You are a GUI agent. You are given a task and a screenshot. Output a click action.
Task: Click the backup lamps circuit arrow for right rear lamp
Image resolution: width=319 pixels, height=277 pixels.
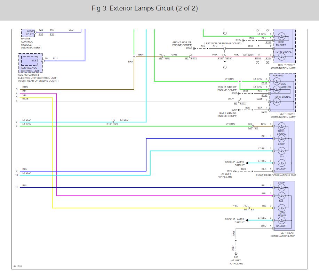(247, 163)
